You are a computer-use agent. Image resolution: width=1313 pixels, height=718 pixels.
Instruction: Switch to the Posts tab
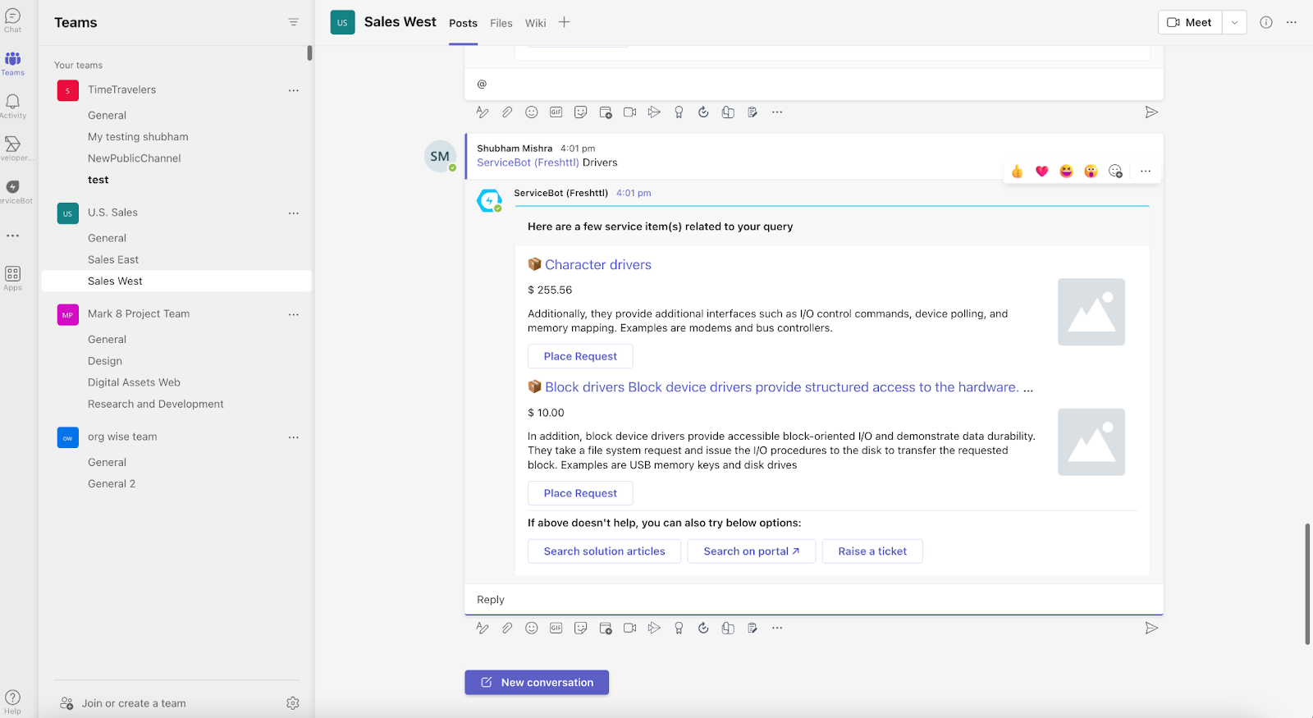click(463, 23)
